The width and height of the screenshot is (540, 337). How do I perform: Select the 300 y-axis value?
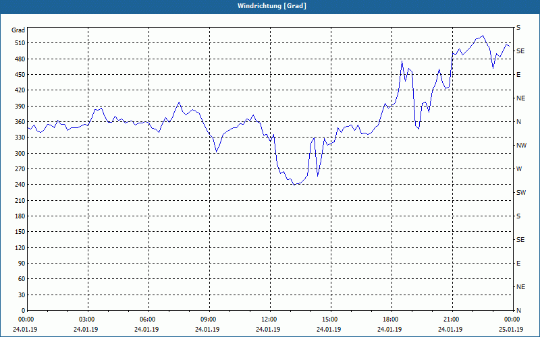pos(20,154)
